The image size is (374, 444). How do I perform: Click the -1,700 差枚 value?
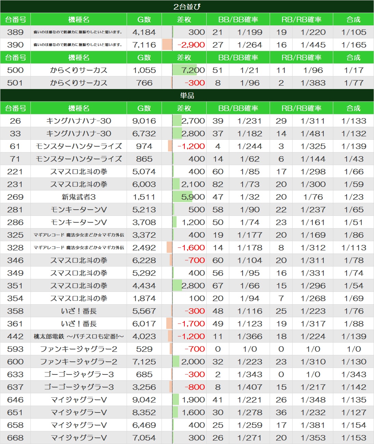(x=191, y=324)
